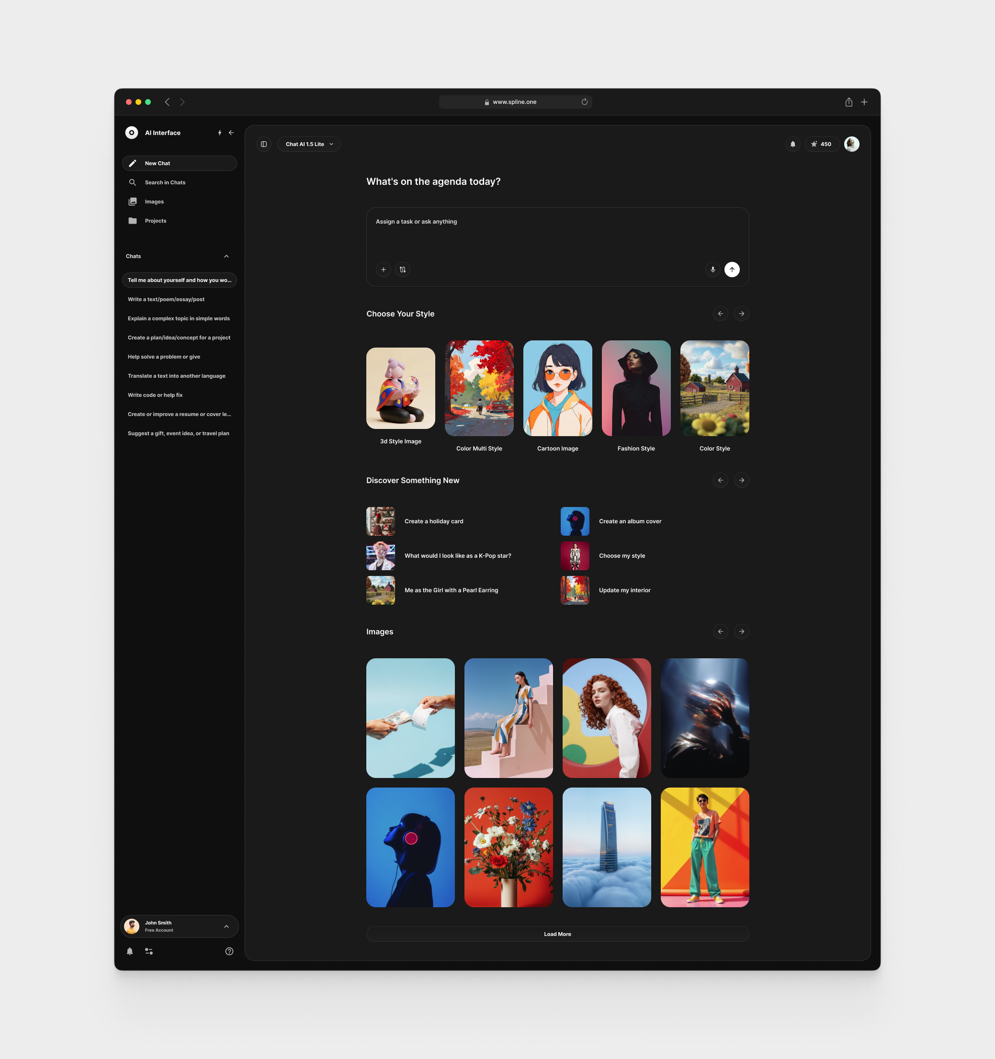Click the tuning options icon in prompt box
The height and width of the screenshot is (1059, 995).
click(x=403, y=270)
